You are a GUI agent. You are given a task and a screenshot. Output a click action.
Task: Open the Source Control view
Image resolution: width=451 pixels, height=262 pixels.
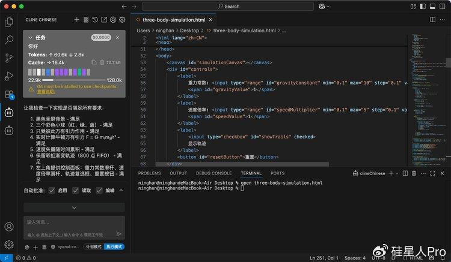pos(9,58)
